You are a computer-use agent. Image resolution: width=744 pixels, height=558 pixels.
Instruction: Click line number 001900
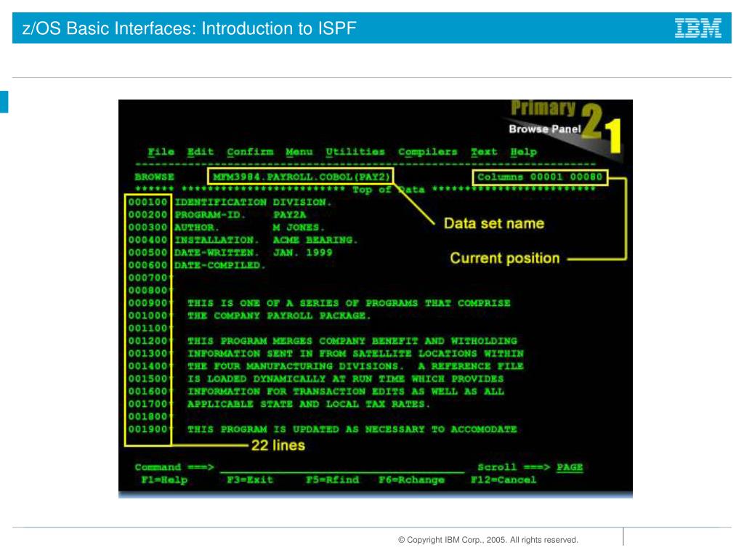147,429
